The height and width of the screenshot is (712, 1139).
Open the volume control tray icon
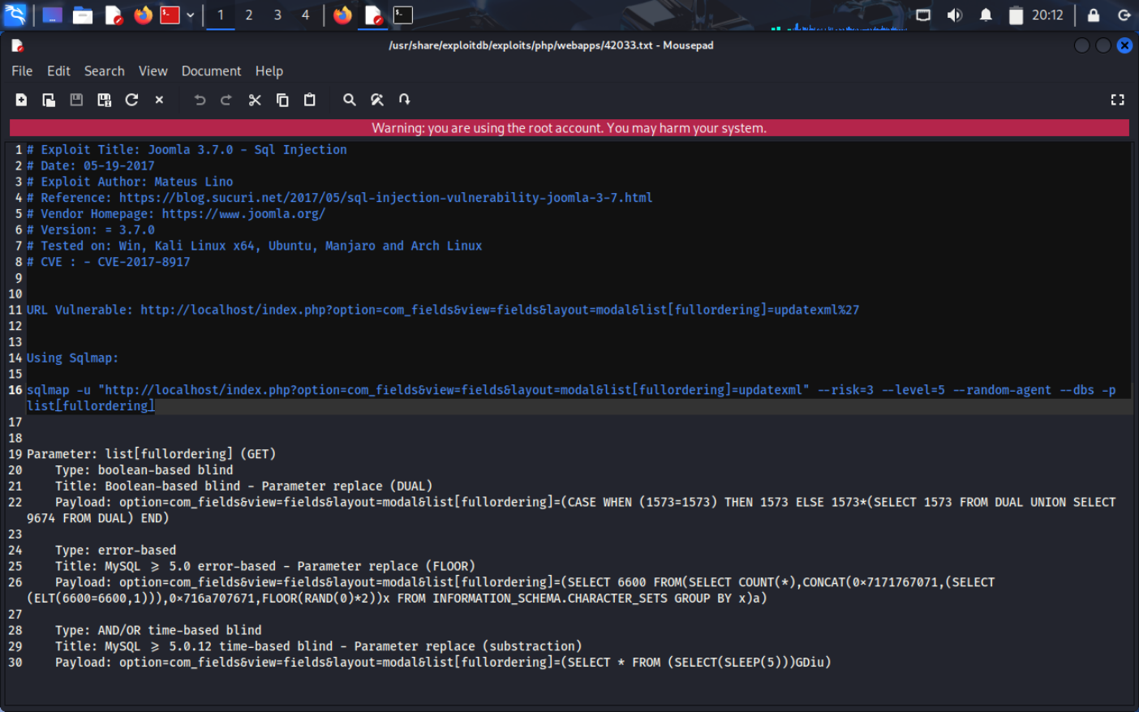coord(955,15)
